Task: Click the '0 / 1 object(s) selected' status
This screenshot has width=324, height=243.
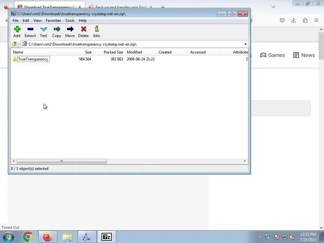Action: (x=29, y=169)
